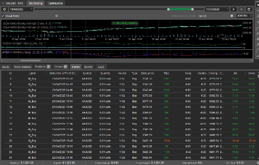The height and width of the screenshot is (165, 259).
Task: Click the Speed slider handle
Action: point(232,16)
